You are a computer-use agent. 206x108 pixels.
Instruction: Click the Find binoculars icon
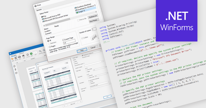click(23, 56)
